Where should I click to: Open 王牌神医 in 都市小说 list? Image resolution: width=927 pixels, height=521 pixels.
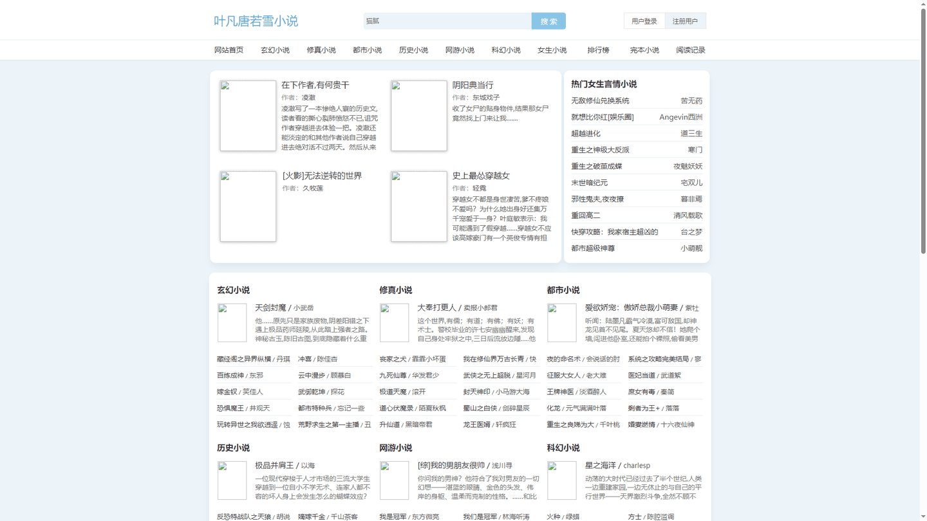coord(560,392)
